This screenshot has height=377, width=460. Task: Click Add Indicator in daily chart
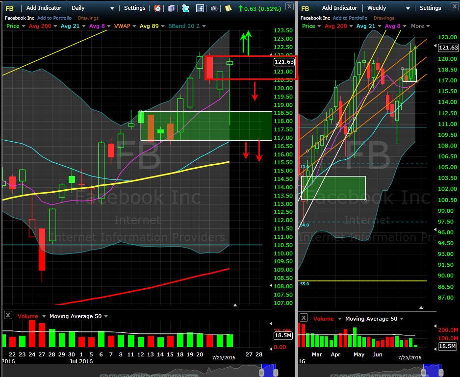click(x=44, y=8)
